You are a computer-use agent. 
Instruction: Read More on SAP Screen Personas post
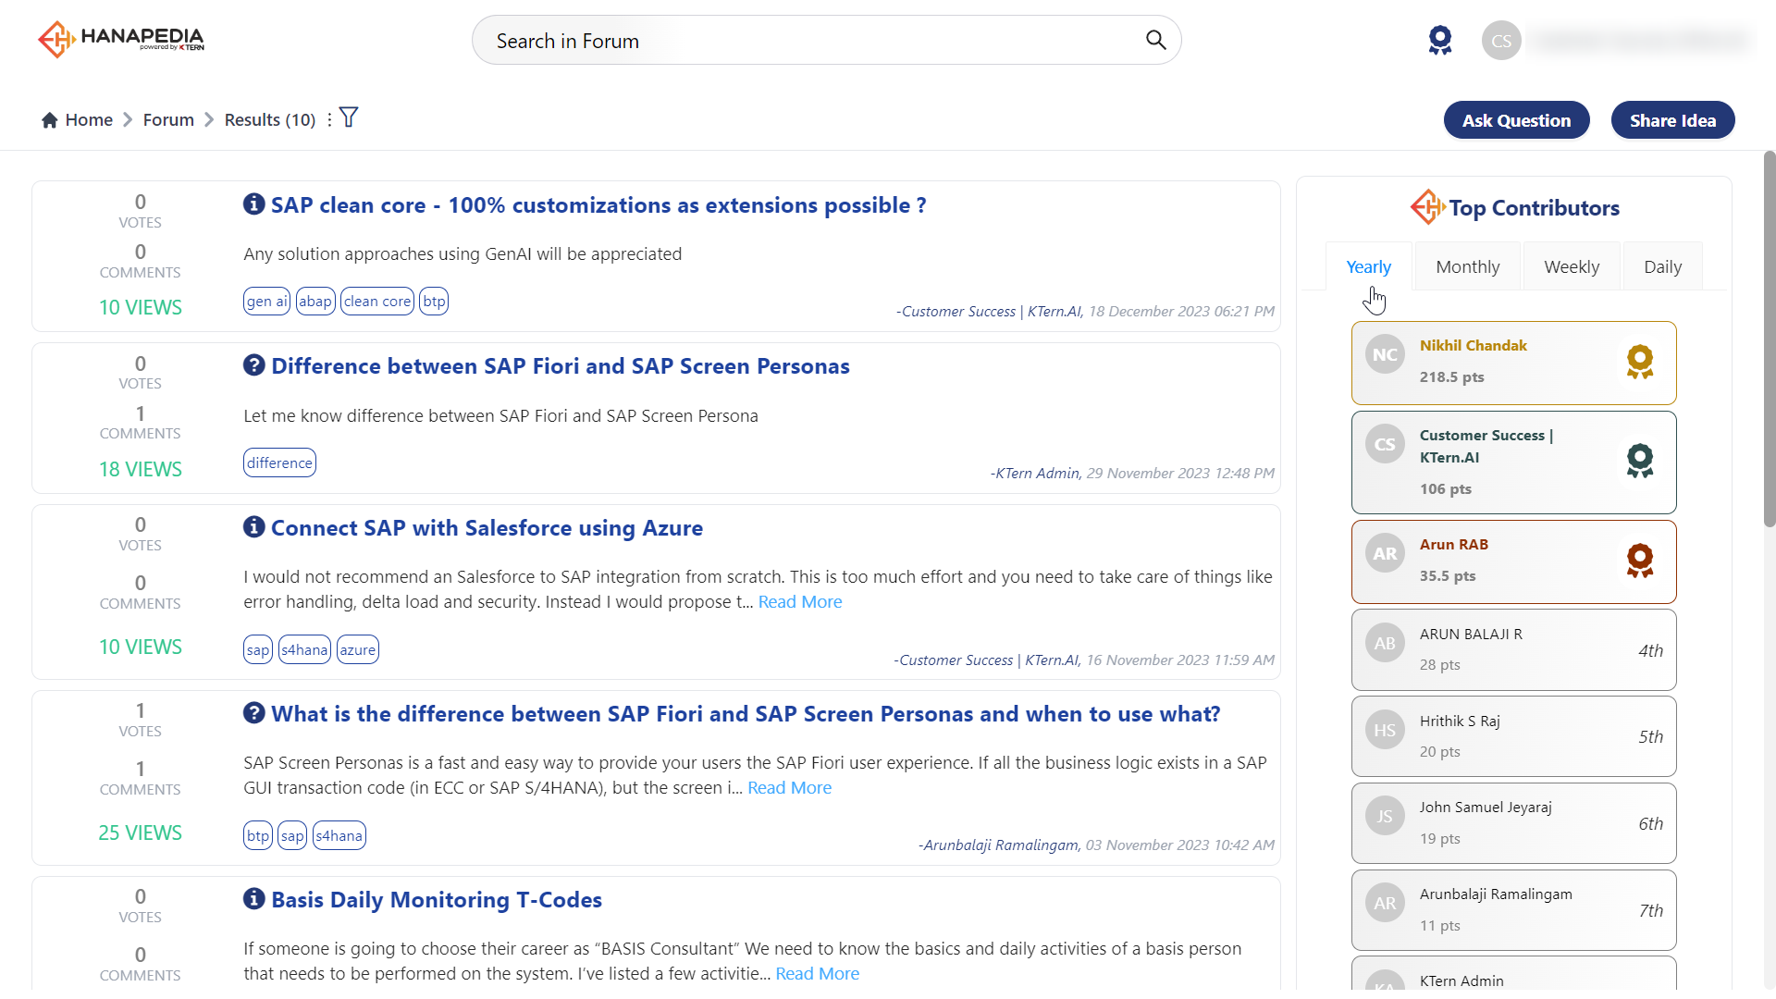tap(789, 788)
